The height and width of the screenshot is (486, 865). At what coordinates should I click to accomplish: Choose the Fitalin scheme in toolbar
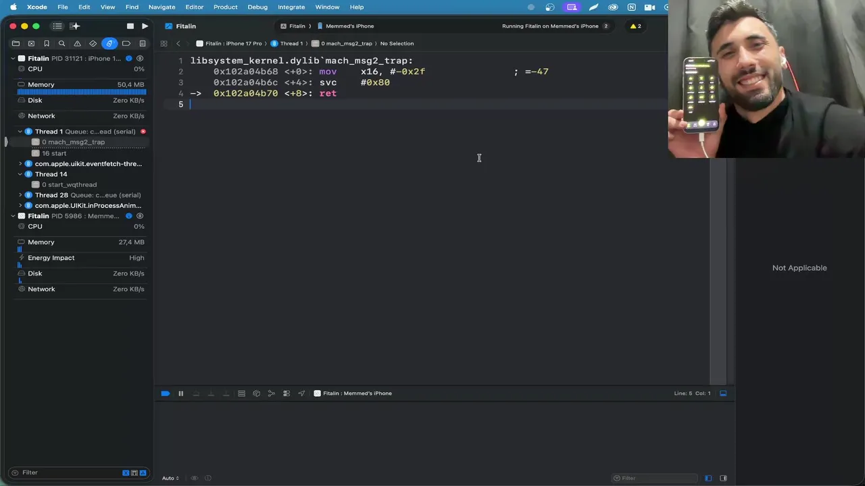(x=293, y=26)
